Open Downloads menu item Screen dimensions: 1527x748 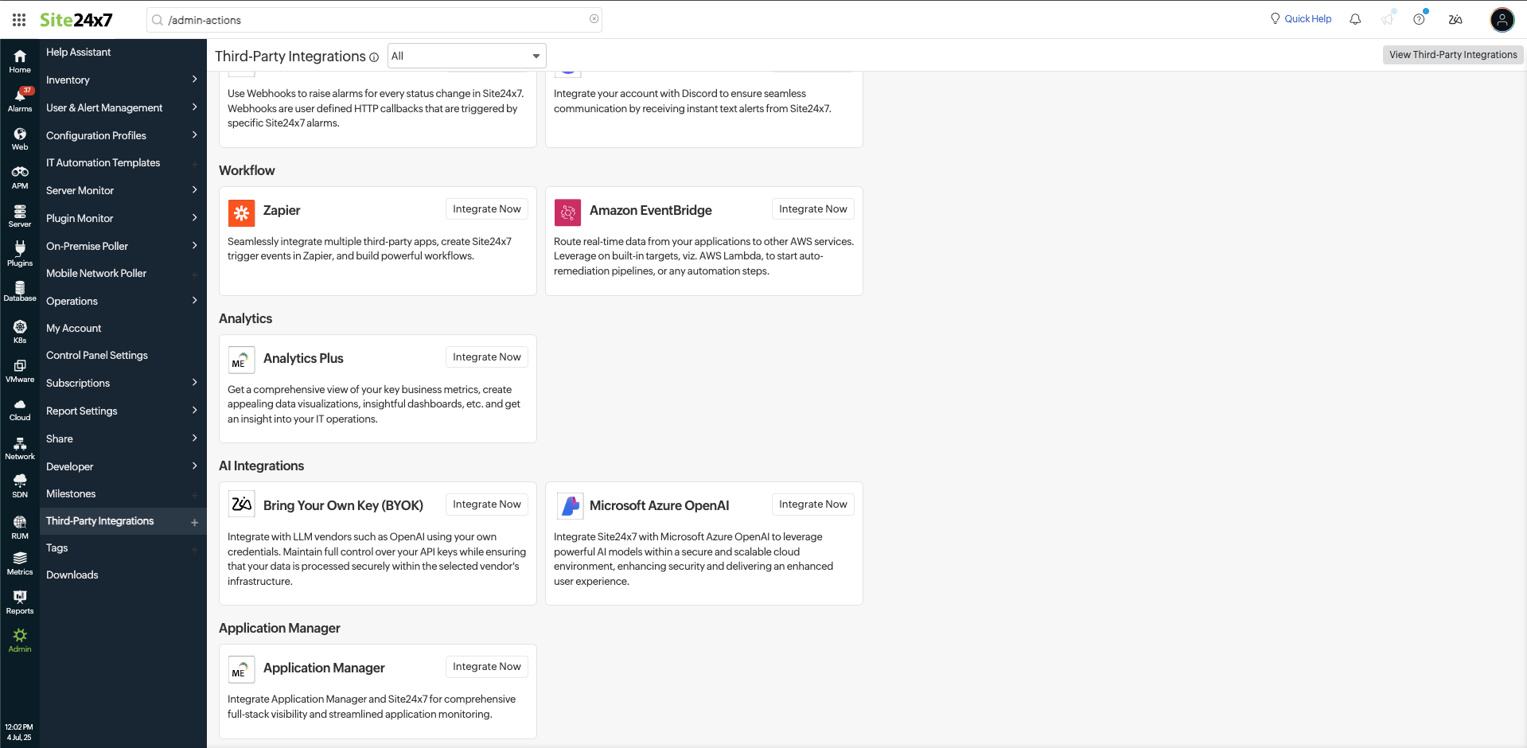click(123, 575)
